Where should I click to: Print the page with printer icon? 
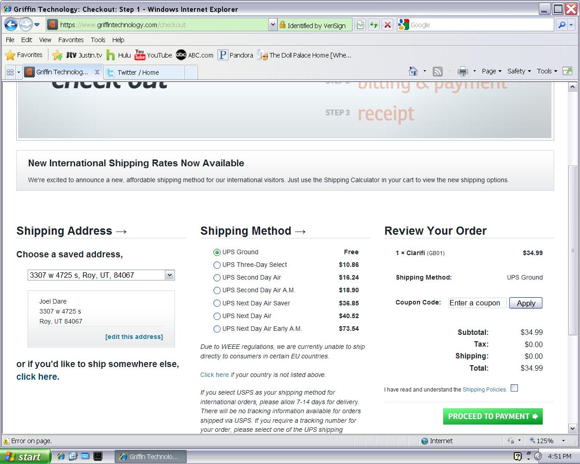coord(463,71)
